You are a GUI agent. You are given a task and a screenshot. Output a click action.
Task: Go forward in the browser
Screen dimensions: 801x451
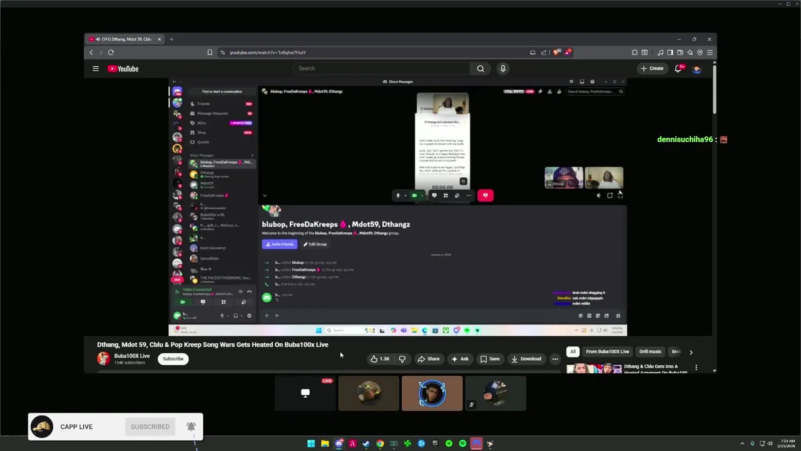pos(101,53)
